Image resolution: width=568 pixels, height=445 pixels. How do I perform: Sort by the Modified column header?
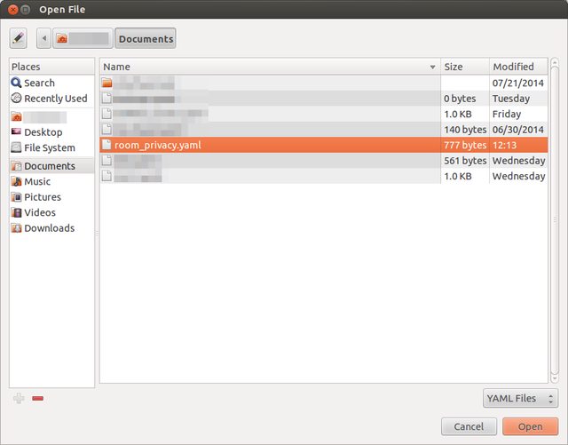(518, 67)
